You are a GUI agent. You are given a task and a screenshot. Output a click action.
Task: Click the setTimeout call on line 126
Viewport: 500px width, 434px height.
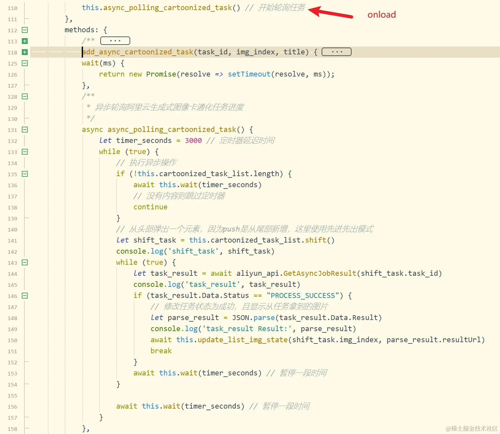pyautogui.click(x=249, y=74)
